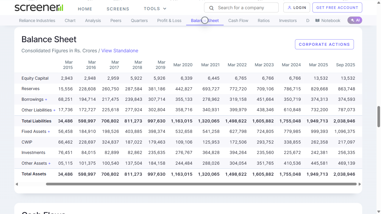Image resolution: width=381 pixels, height=214 pixels.
Task: Open CORPORATE ACTIONS
Action: [324, 44]
